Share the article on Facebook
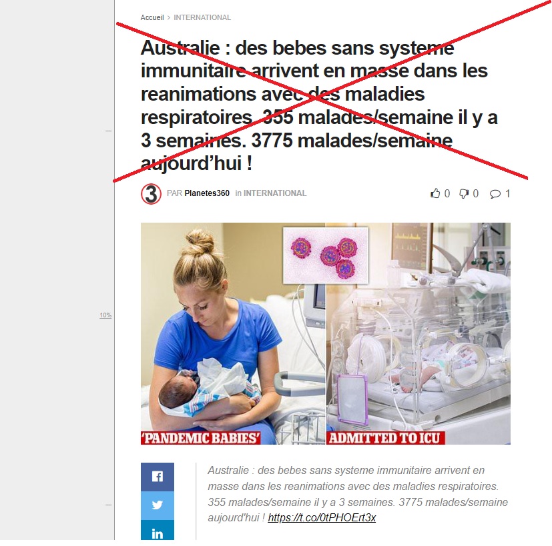Screen dimensions: 552x546 tap(158, 477)
